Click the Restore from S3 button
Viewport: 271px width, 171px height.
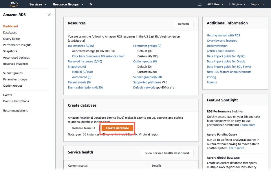point(83,128)
